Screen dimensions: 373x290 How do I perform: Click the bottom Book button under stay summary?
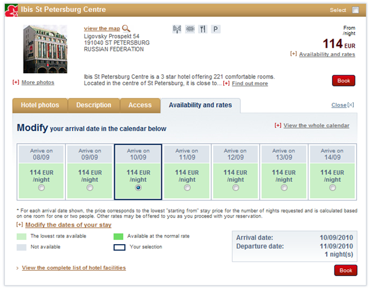pos(346,271)
